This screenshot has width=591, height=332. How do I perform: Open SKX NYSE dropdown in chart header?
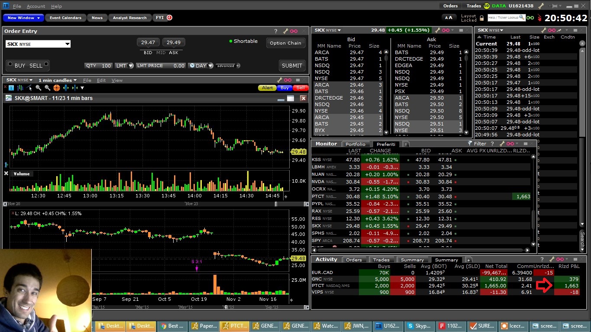19,80
